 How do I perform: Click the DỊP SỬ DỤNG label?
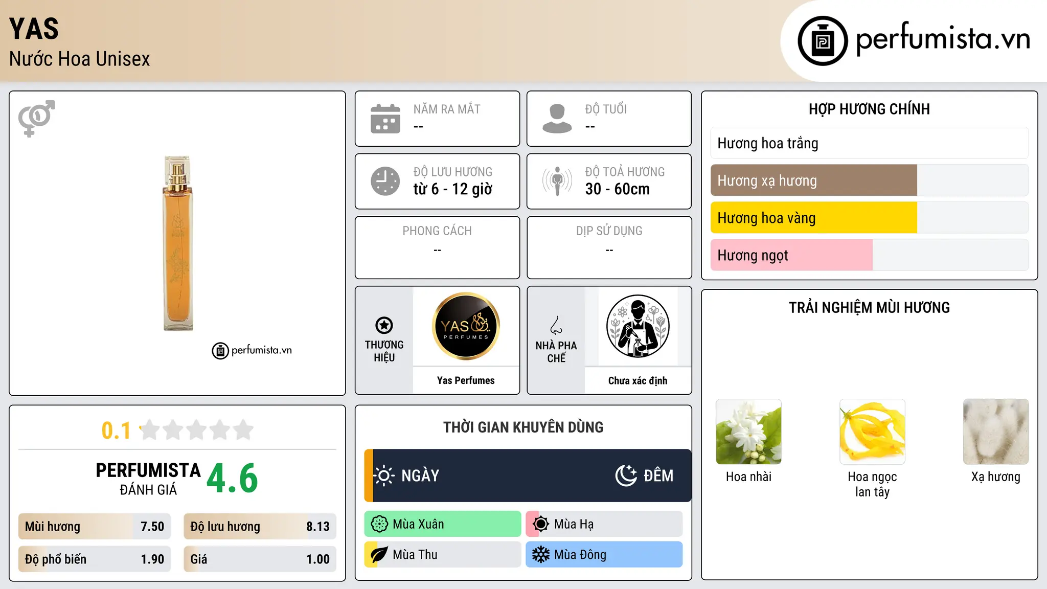click(x=609, y=231)
